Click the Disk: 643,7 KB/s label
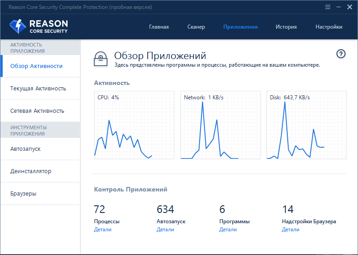The height and width of the screenshot is (255, 358). click(290, 98)
